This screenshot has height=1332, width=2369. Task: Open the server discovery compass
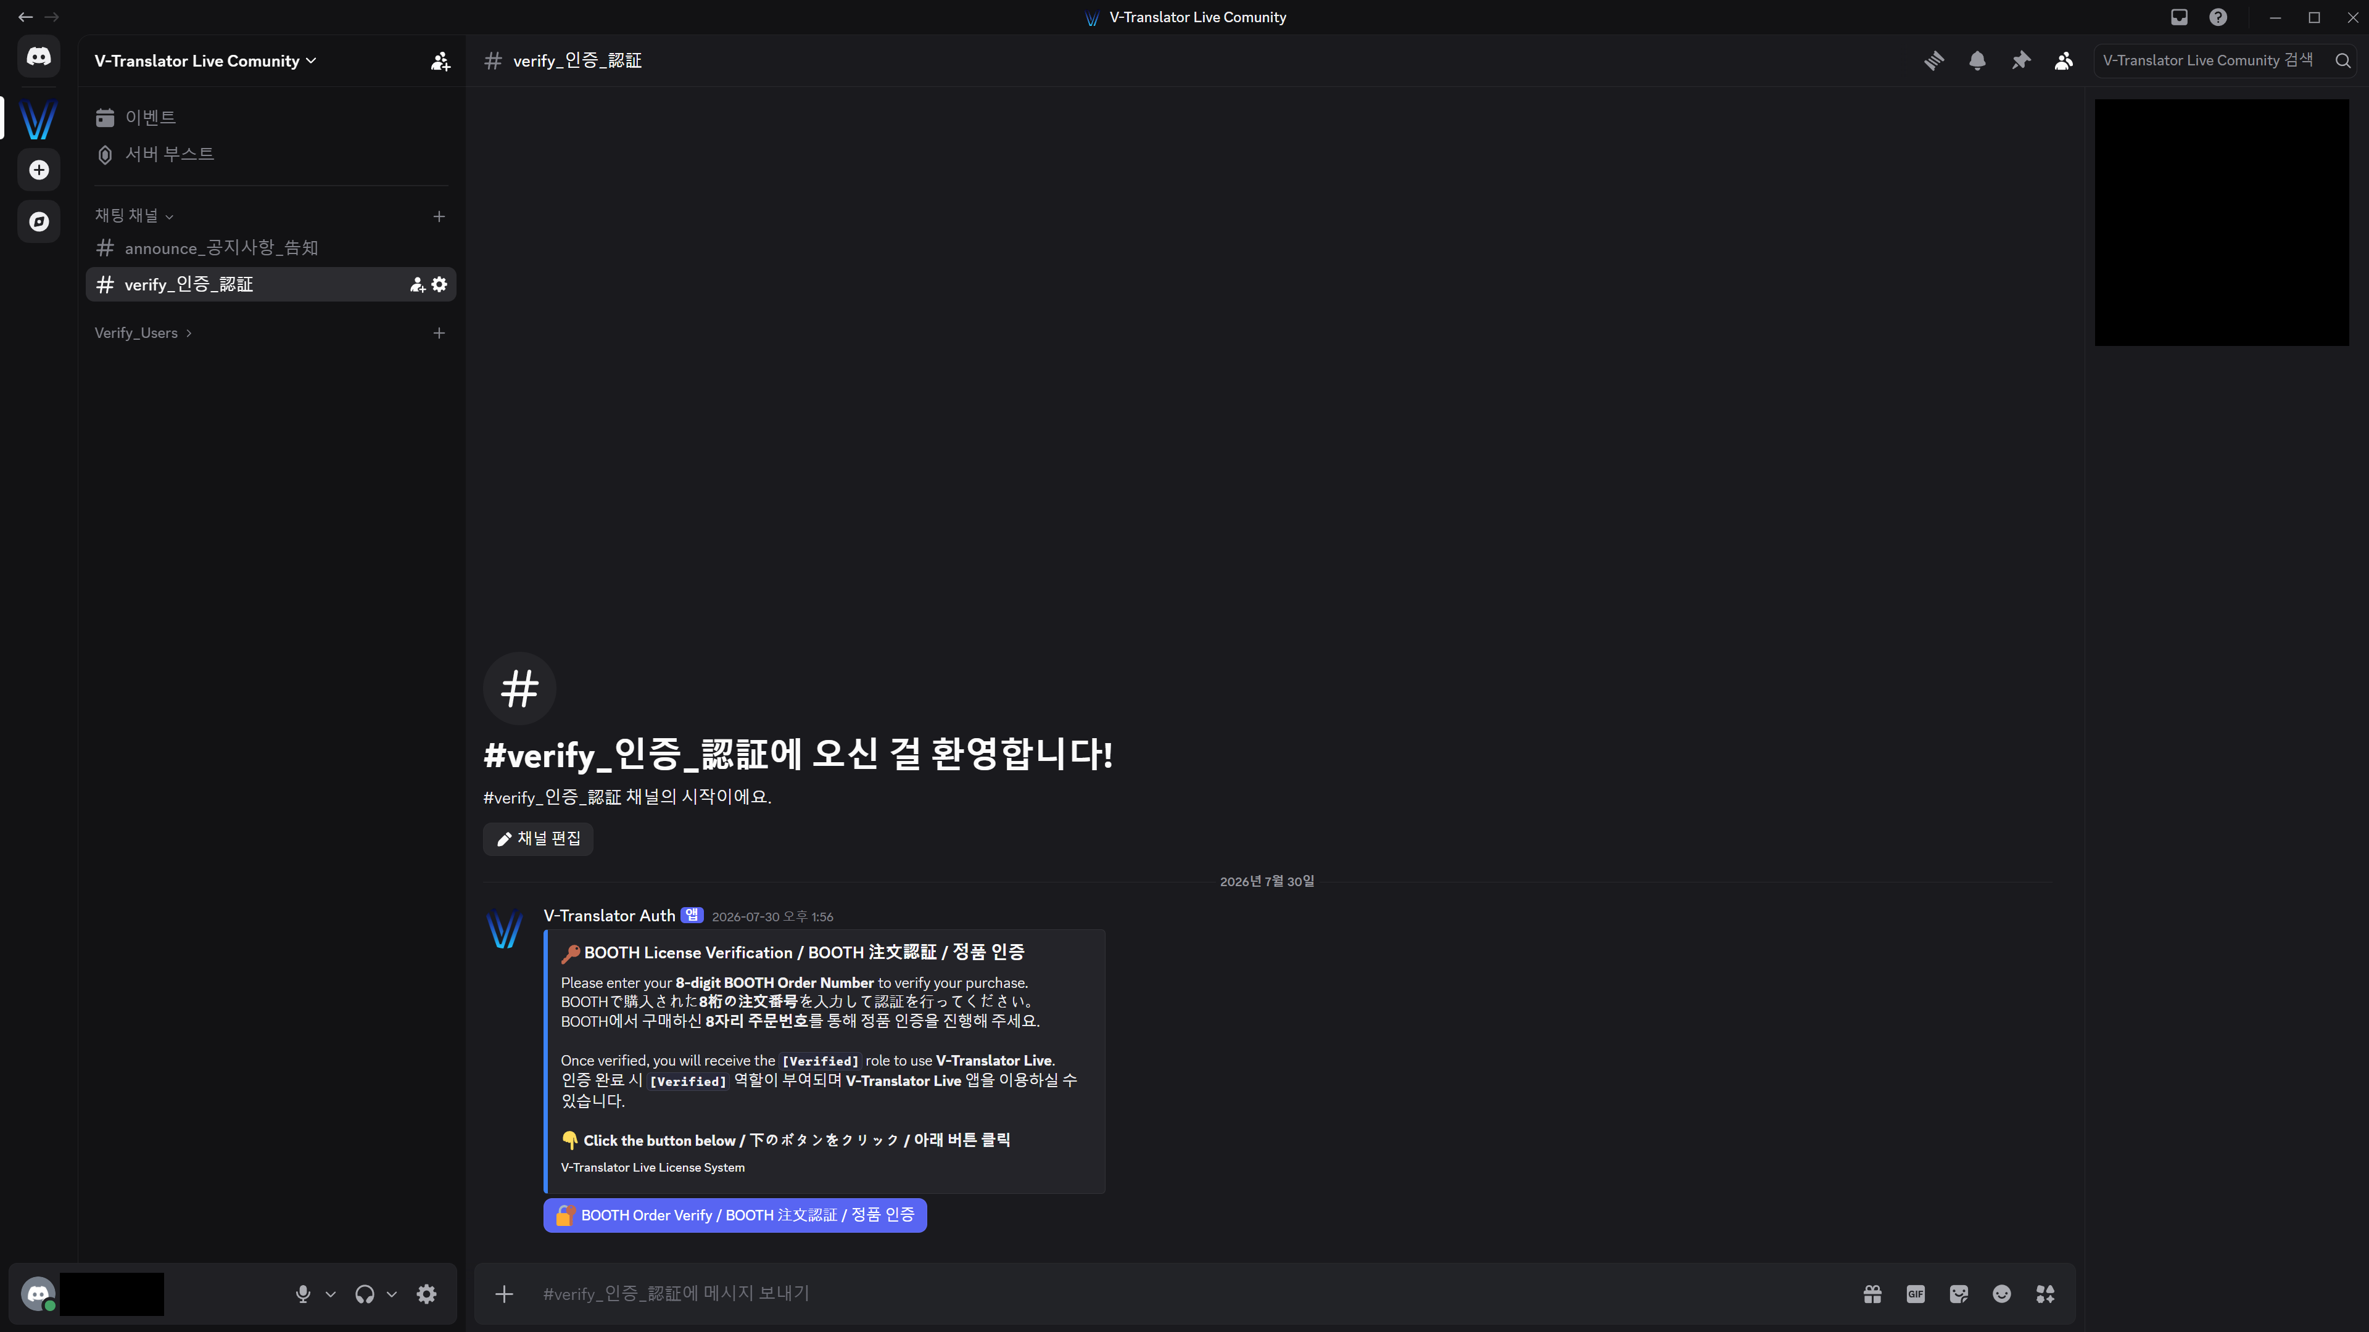pos(39,221)
